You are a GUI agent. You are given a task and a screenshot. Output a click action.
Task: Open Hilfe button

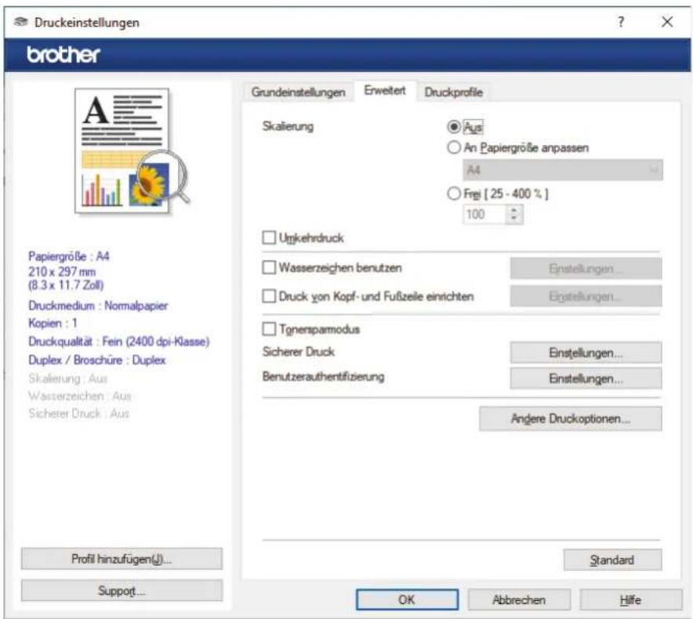pos(630,600)
